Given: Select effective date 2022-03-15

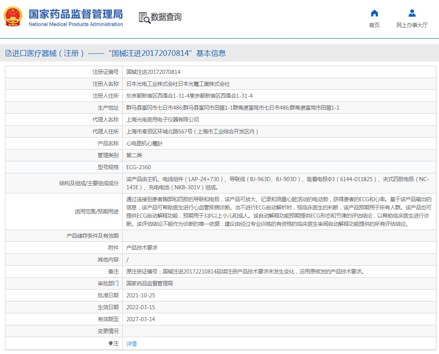Looking at the screenshot, I should pos(140,307).
